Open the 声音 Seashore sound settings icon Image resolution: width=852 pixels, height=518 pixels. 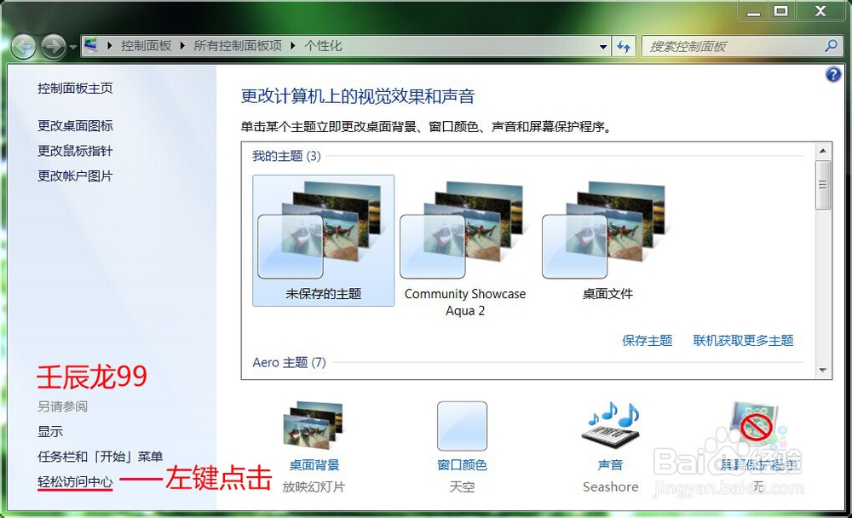[610, 426]
